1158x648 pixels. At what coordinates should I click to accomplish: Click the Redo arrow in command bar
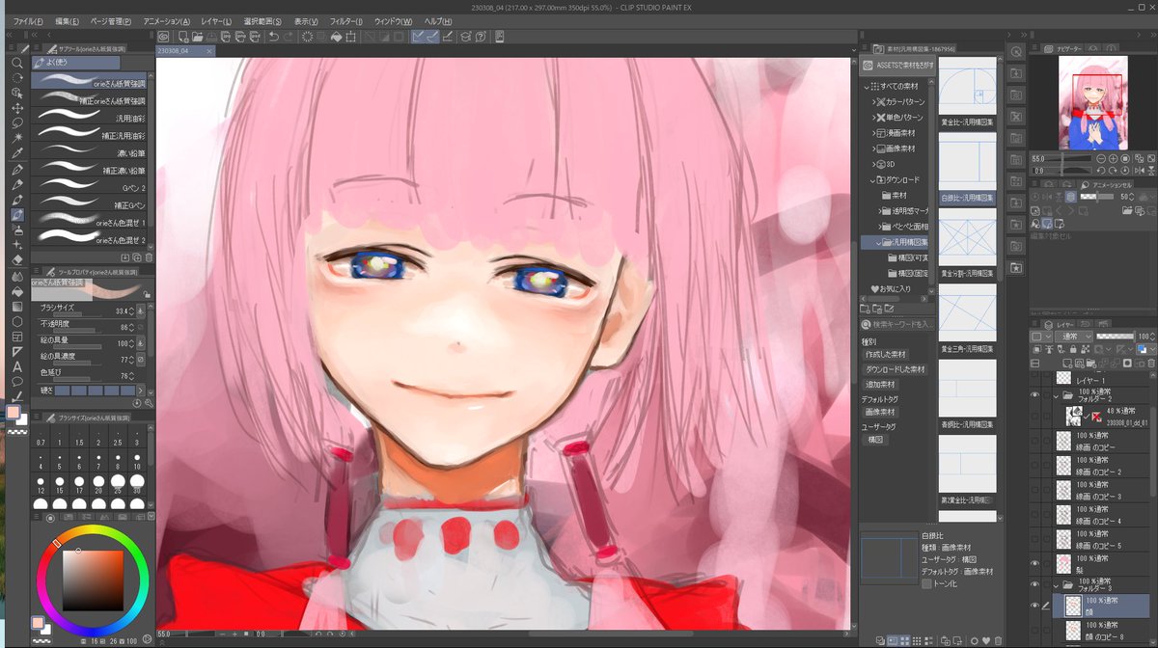click(289, 37)
